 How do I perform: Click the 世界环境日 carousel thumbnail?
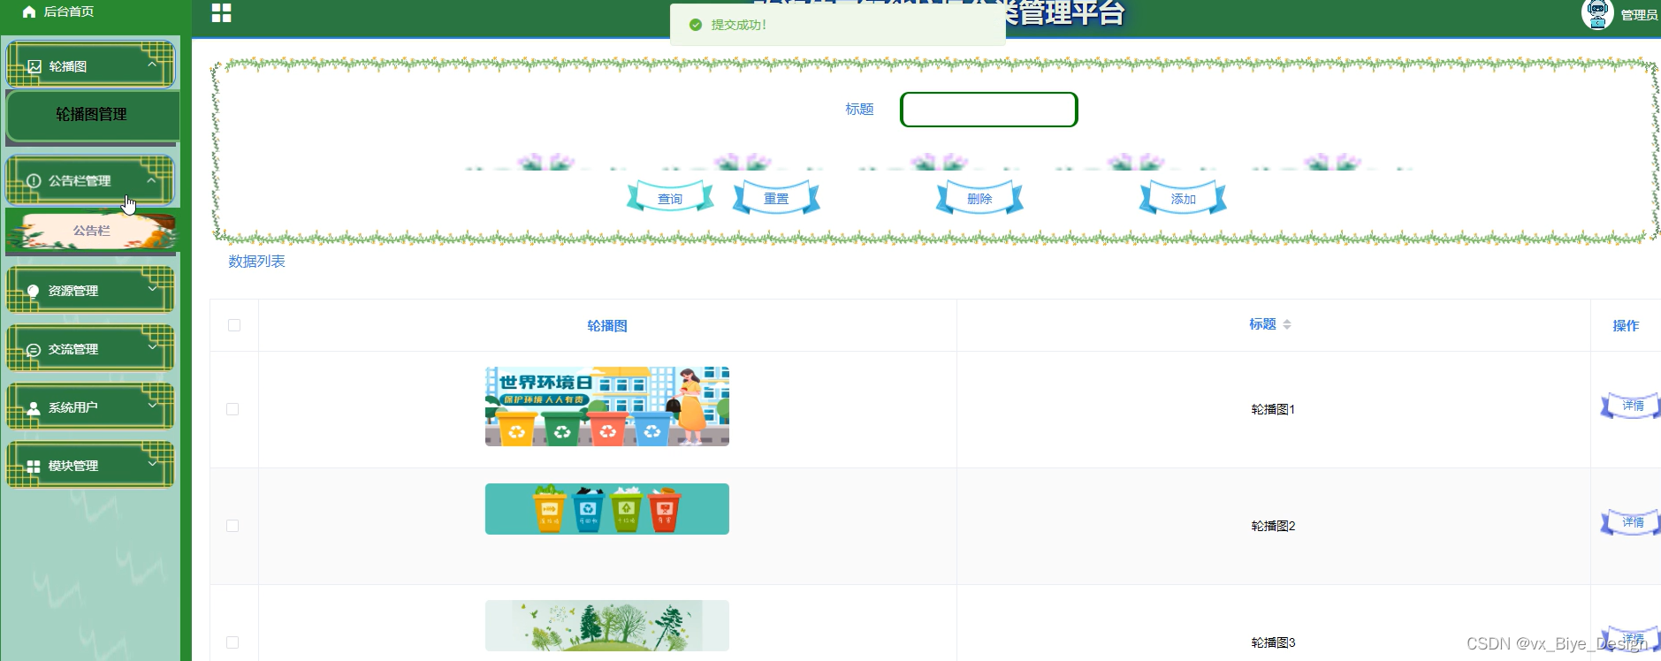pyautogui.click(x=607, y=406)
